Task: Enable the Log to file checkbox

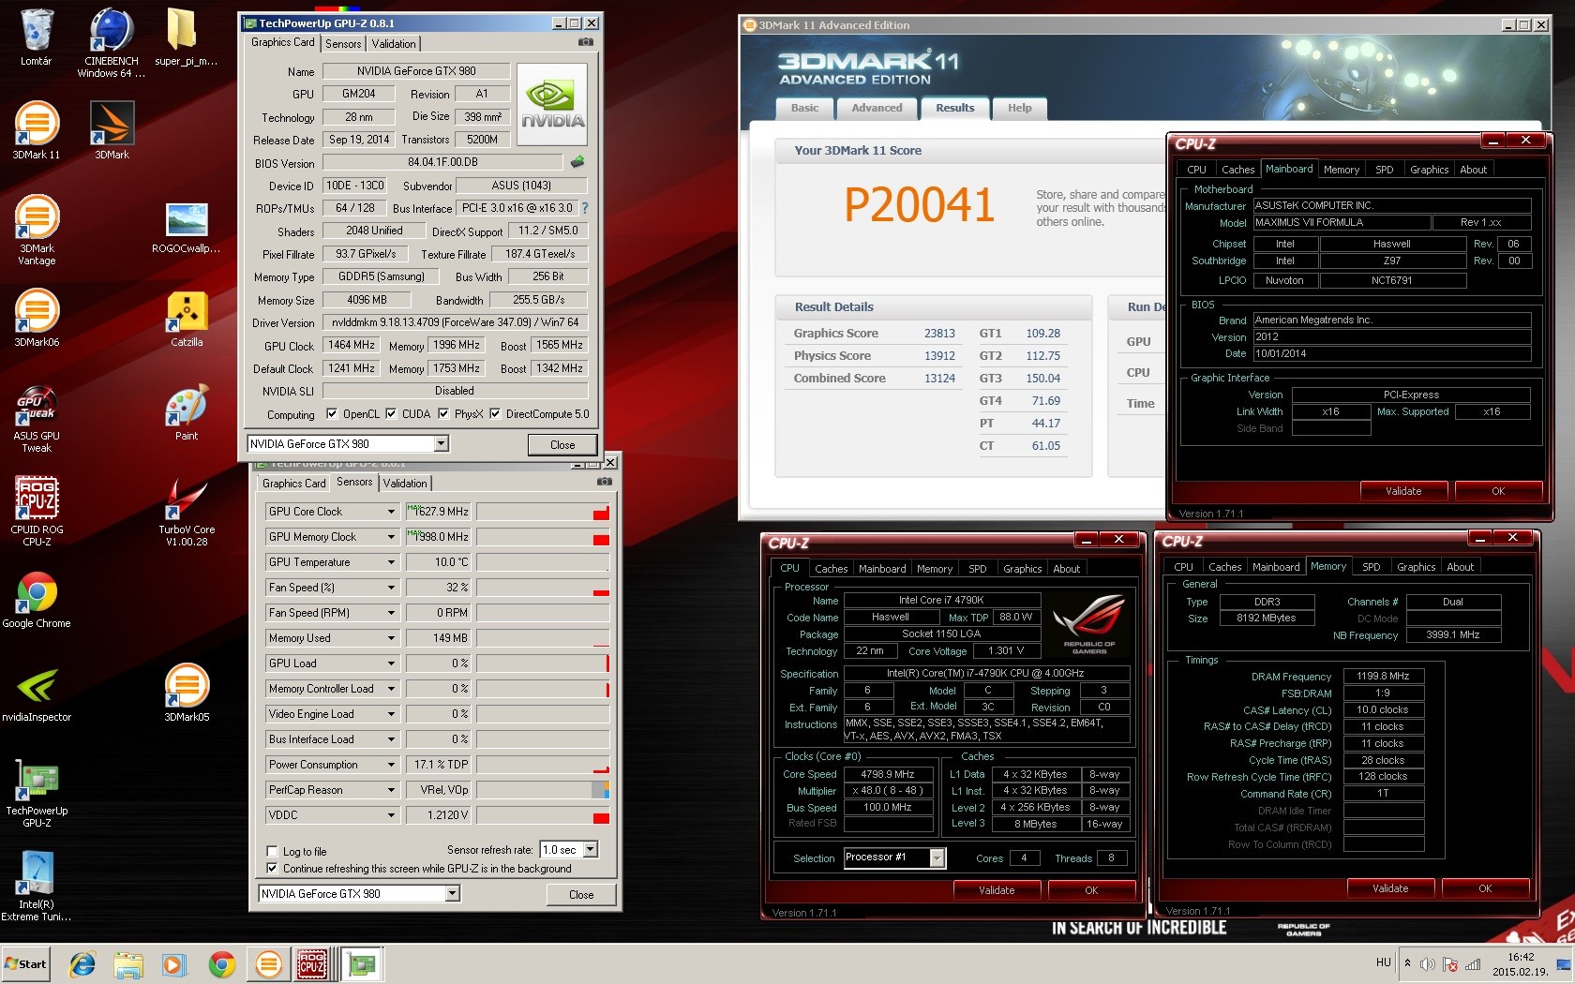Action: click(272, 852)
